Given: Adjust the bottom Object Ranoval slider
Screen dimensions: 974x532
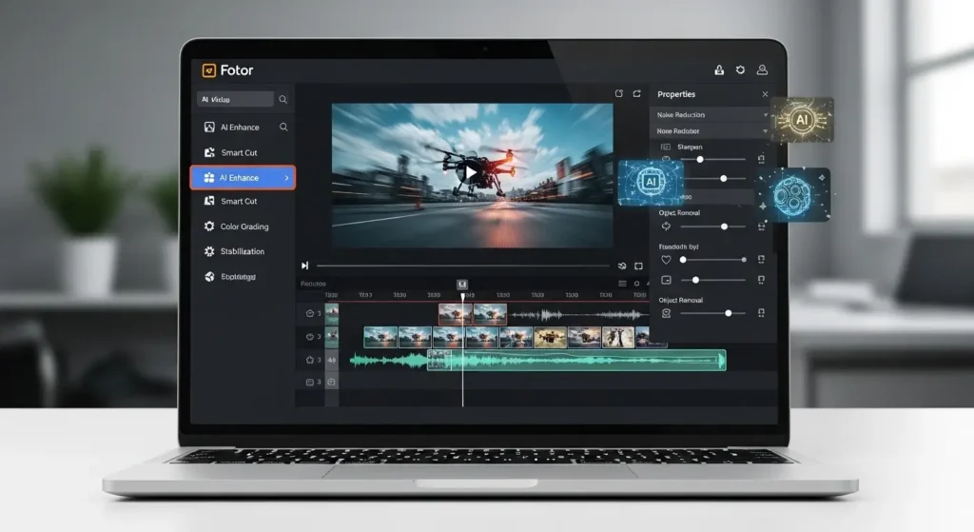Looking at the screenshot, I should point(713,313).
